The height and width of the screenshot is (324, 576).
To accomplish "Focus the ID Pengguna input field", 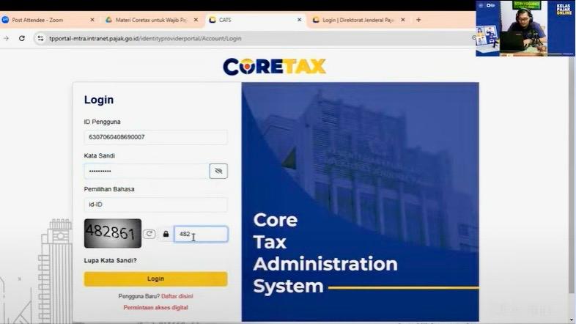I will 155,137.
